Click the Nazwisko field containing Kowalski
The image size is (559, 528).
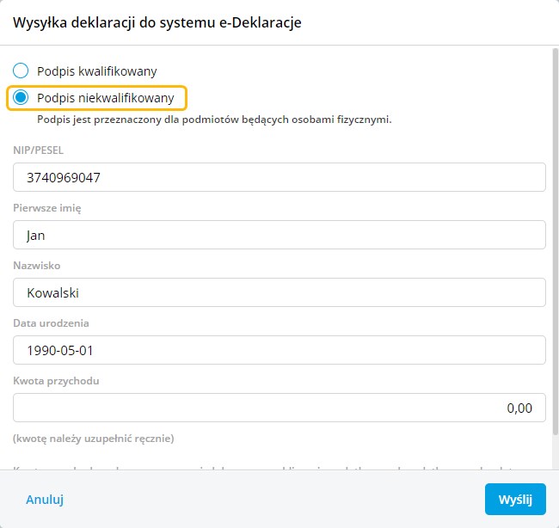pos(279,292)
